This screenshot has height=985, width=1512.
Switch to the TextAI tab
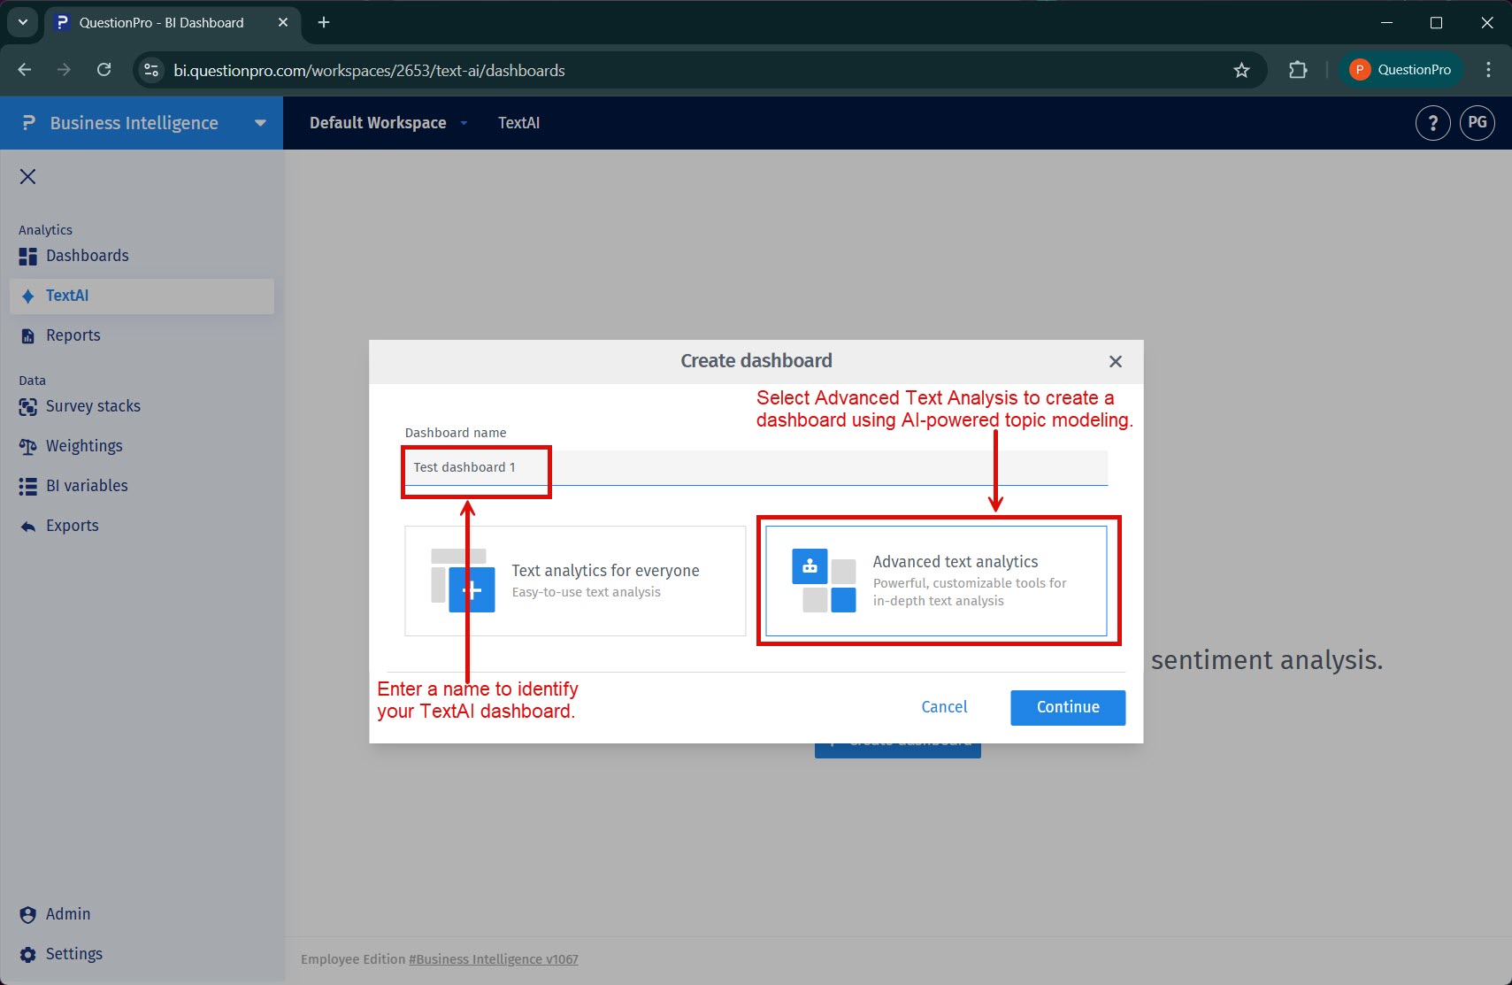[x=518, y=123]
